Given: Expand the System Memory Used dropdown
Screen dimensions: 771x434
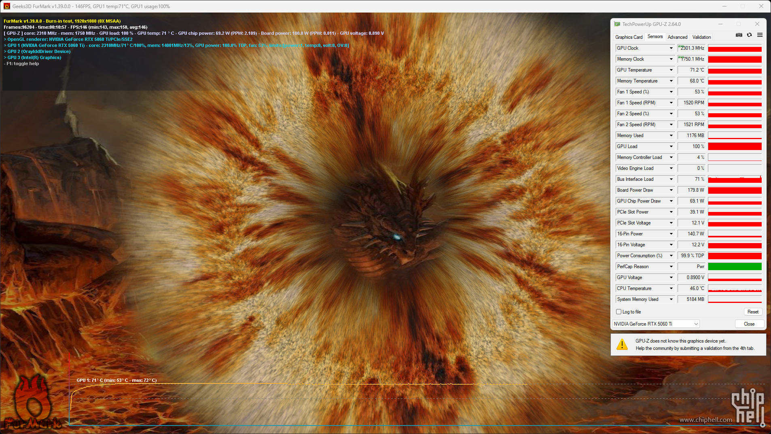Looking at the screenshot, I should (671, 299).
